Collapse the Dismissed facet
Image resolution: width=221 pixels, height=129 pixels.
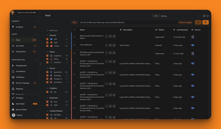click(x=48, y=98)
